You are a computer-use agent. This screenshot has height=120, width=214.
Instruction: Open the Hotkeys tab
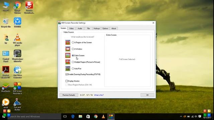[x=97, y=28]
